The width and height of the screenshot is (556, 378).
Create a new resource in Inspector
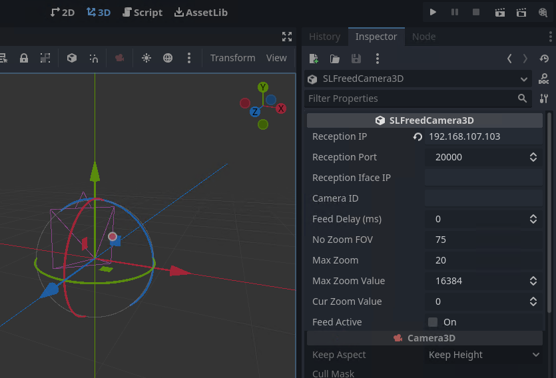click(314, 59)
